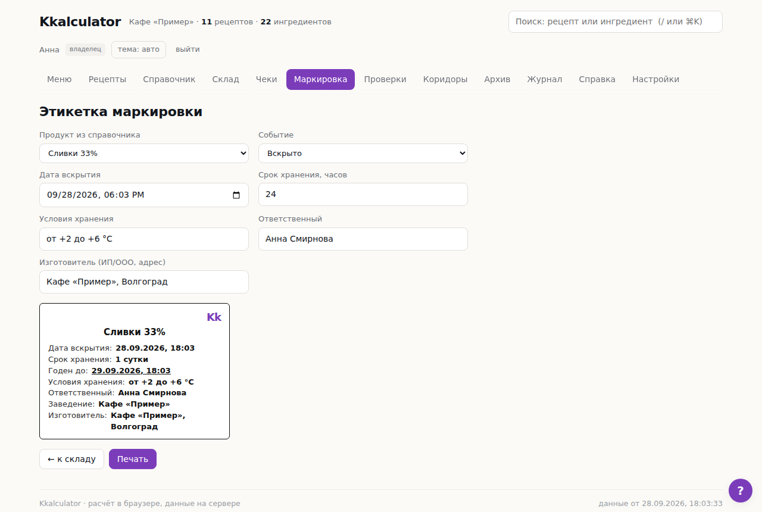Click the «Условия хранения» field

tap(144, 239)
